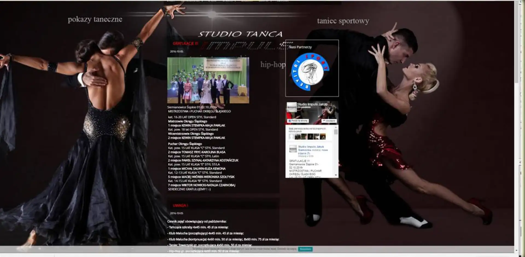Click the Facebook share button
This screenshot has height=257, width=525.
pos(329,121)
